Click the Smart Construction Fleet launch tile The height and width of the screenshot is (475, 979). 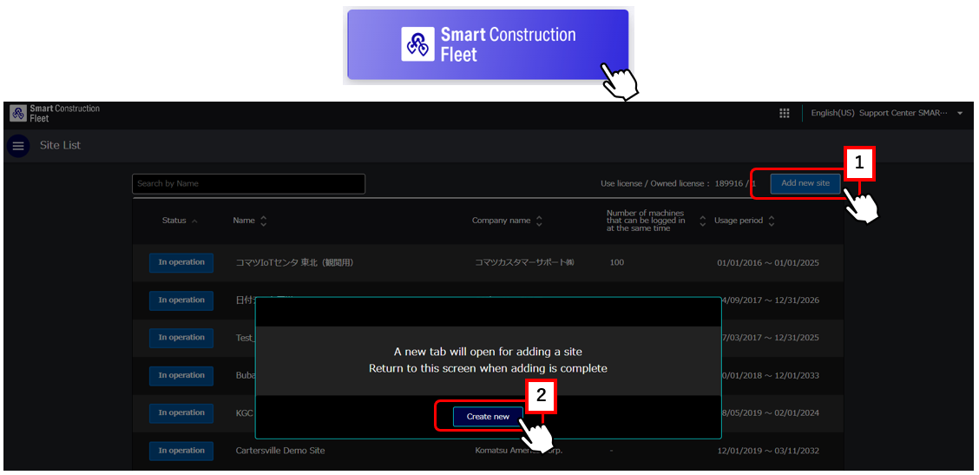coord(488,44)
